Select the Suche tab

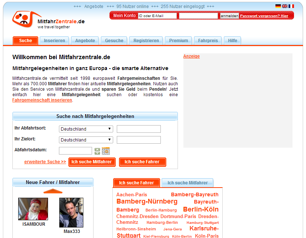coord(25,41)
